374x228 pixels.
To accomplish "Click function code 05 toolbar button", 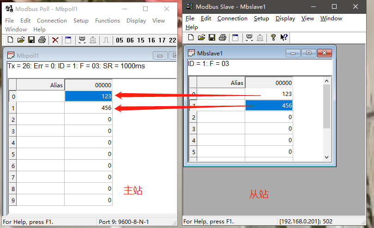I will 120,40.
